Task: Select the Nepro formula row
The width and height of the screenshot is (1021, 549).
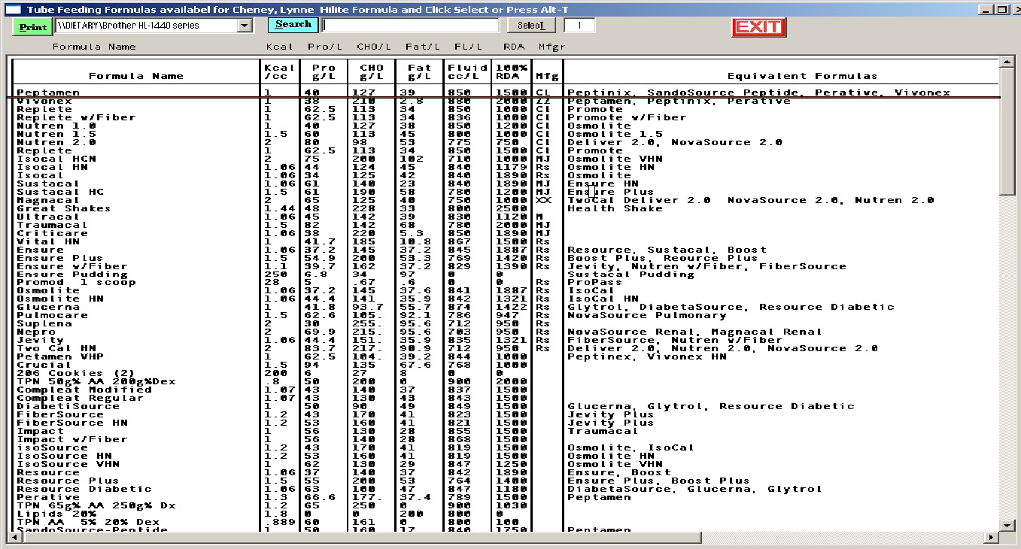Action: click(505, 332)
